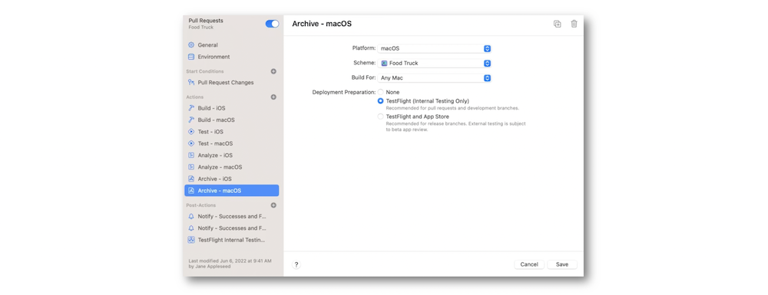Click the Analyze - iOS icon

pyautogui.click(x=191, y=156)
